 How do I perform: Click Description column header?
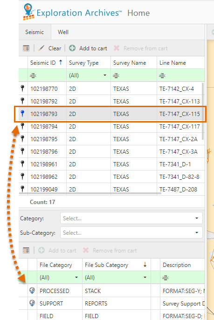coord(182,265)
